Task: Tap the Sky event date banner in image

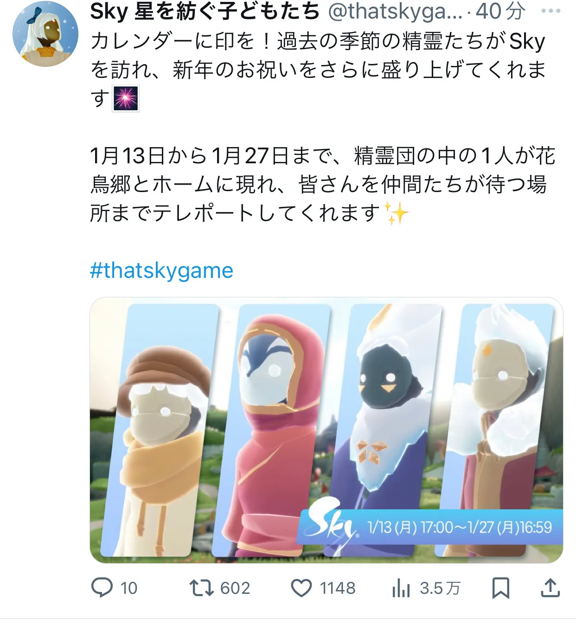Action: [x=430, y=527]
